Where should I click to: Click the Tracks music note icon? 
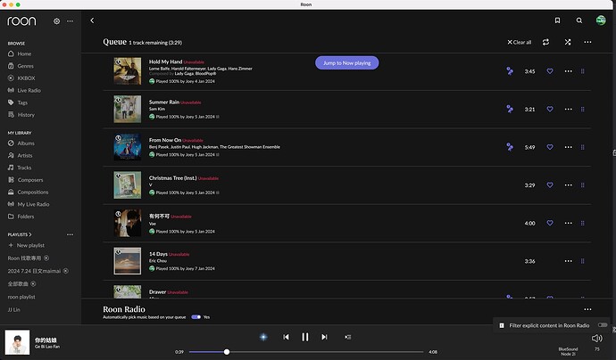point(11,168)
